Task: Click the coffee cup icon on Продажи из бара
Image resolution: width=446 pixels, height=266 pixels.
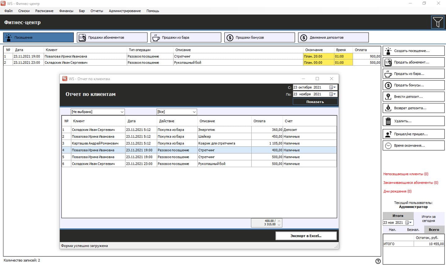Action: pyautogui.click(x=156, y=38)
